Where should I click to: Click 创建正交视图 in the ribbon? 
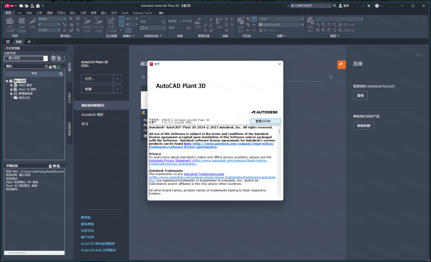[x=111, y=24]
